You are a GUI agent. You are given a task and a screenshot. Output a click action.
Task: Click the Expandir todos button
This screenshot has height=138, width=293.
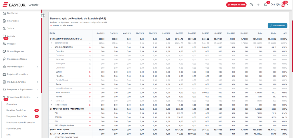(x=277, y=26)
